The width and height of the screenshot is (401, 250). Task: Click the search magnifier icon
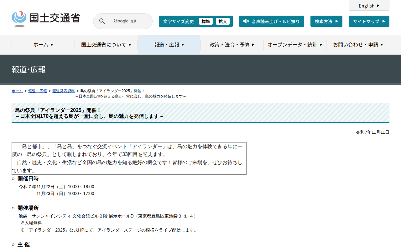point(102,21)
